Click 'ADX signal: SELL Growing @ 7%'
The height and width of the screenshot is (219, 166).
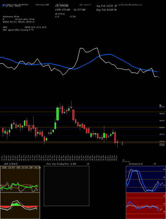point(18,30)
